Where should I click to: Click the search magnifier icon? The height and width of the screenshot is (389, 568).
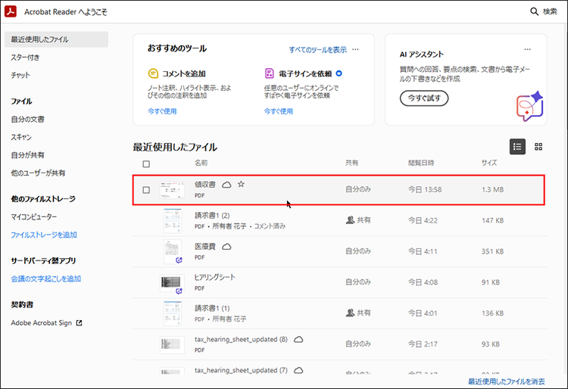(533, 12)
